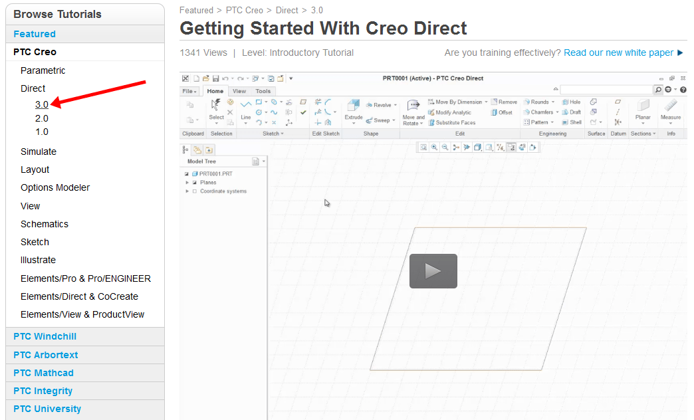Expand the Coordinate systems tree node

(187, 191)
